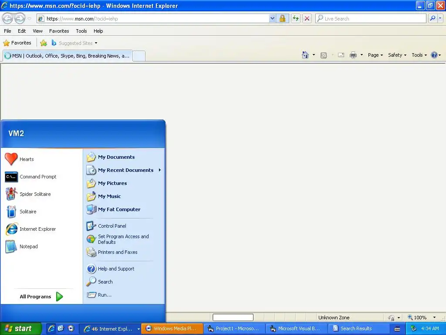Open the Page command bar menu

375,55
